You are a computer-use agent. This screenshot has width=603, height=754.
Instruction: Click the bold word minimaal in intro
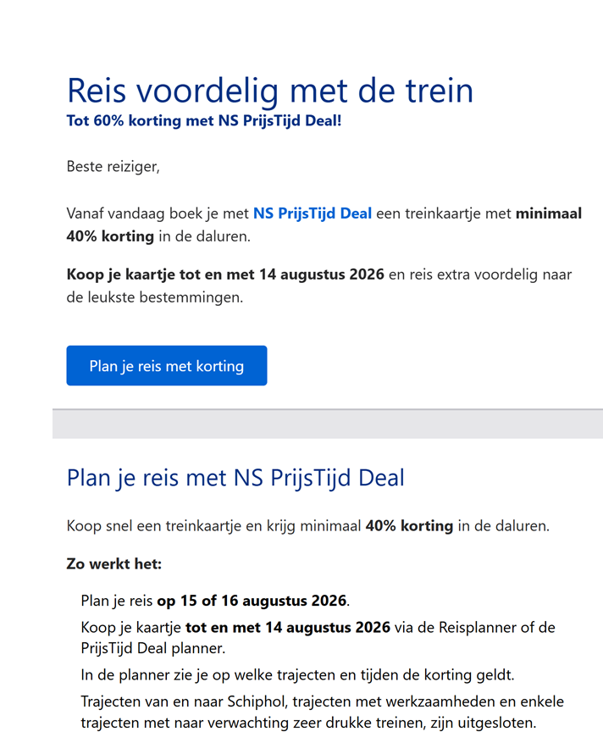549,213
